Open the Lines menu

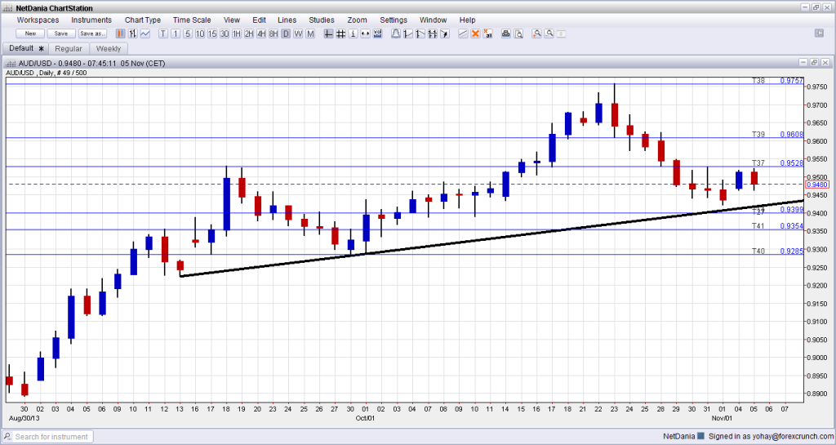(x=287, y=20)
